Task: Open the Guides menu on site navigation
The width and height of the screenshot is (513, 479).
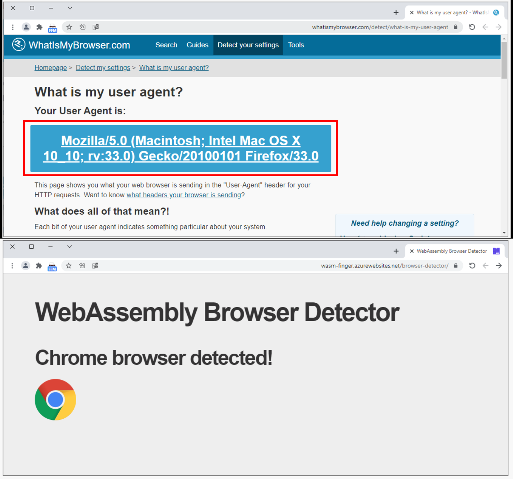Action: [x=197, y=45]
